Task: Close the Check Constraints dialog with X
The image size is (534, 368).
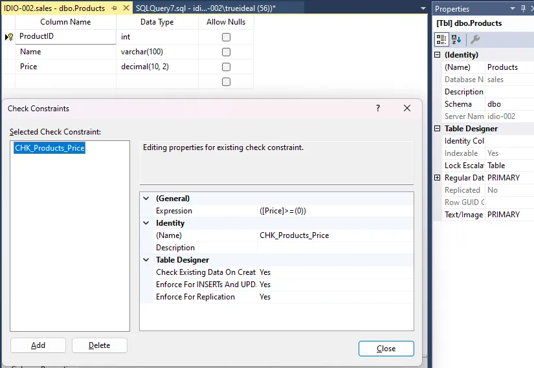Action: click(407, 108)
